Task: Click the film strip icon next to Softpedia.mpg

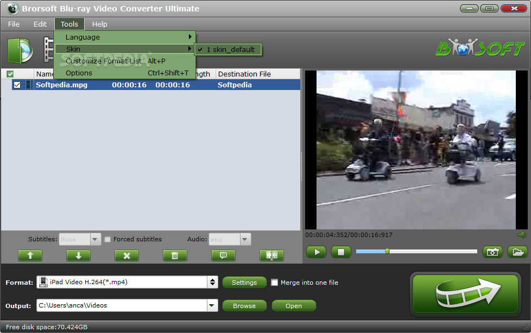Action: pyautogui.click(x=28, y=85)
